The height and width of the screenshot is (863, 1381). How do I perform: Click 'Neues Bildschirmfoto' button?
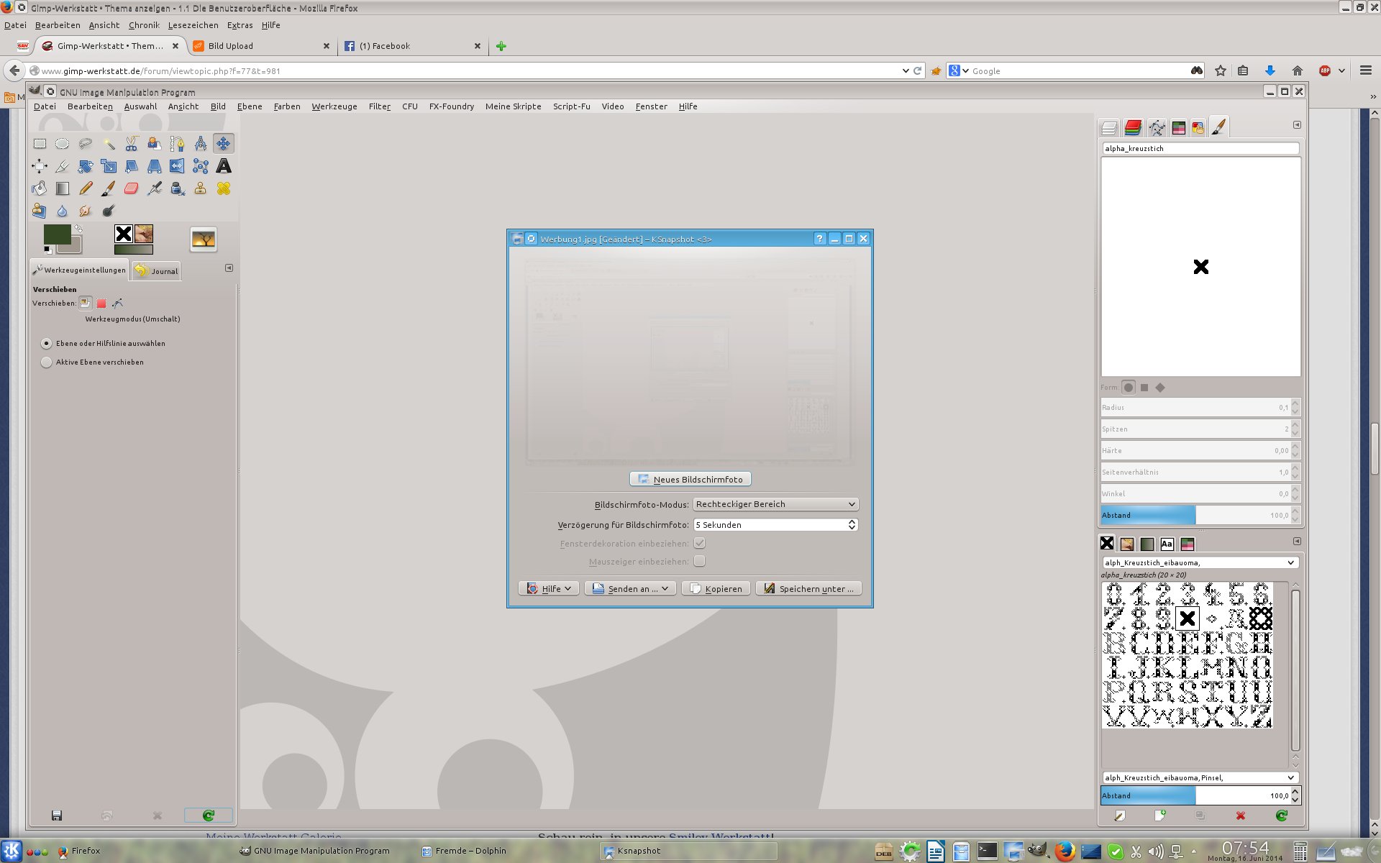(x=690, y=479)
